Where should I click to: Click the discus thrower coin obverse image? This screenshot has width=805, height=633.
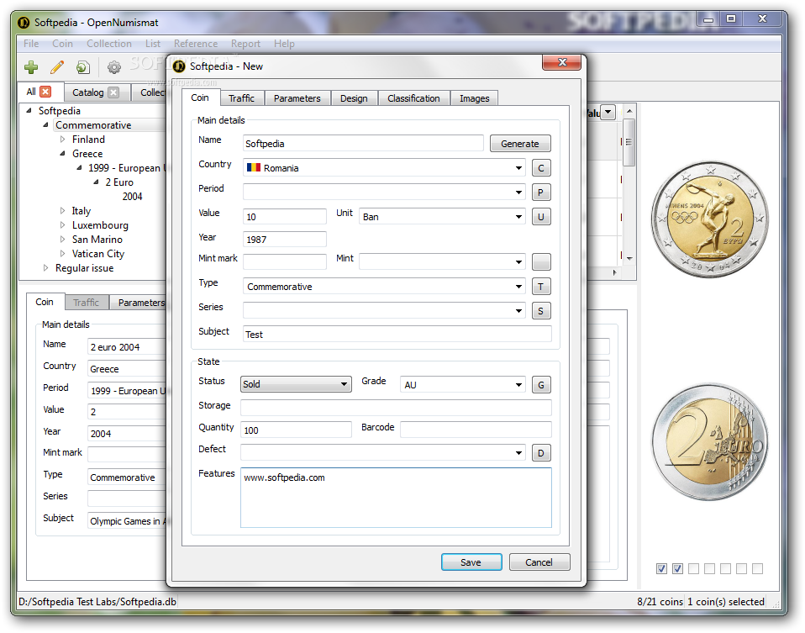pyautogui.click(x=710, y=219)
